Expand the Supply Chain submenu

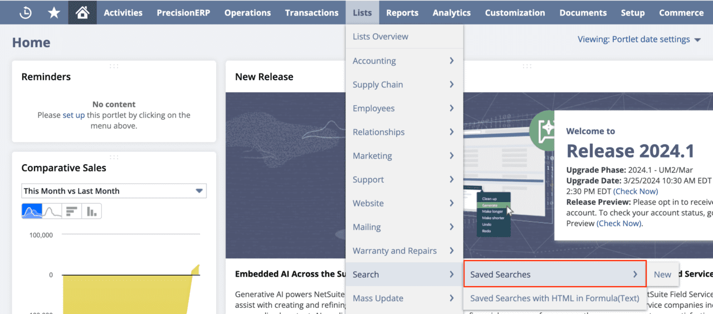[x=404, y=85]
